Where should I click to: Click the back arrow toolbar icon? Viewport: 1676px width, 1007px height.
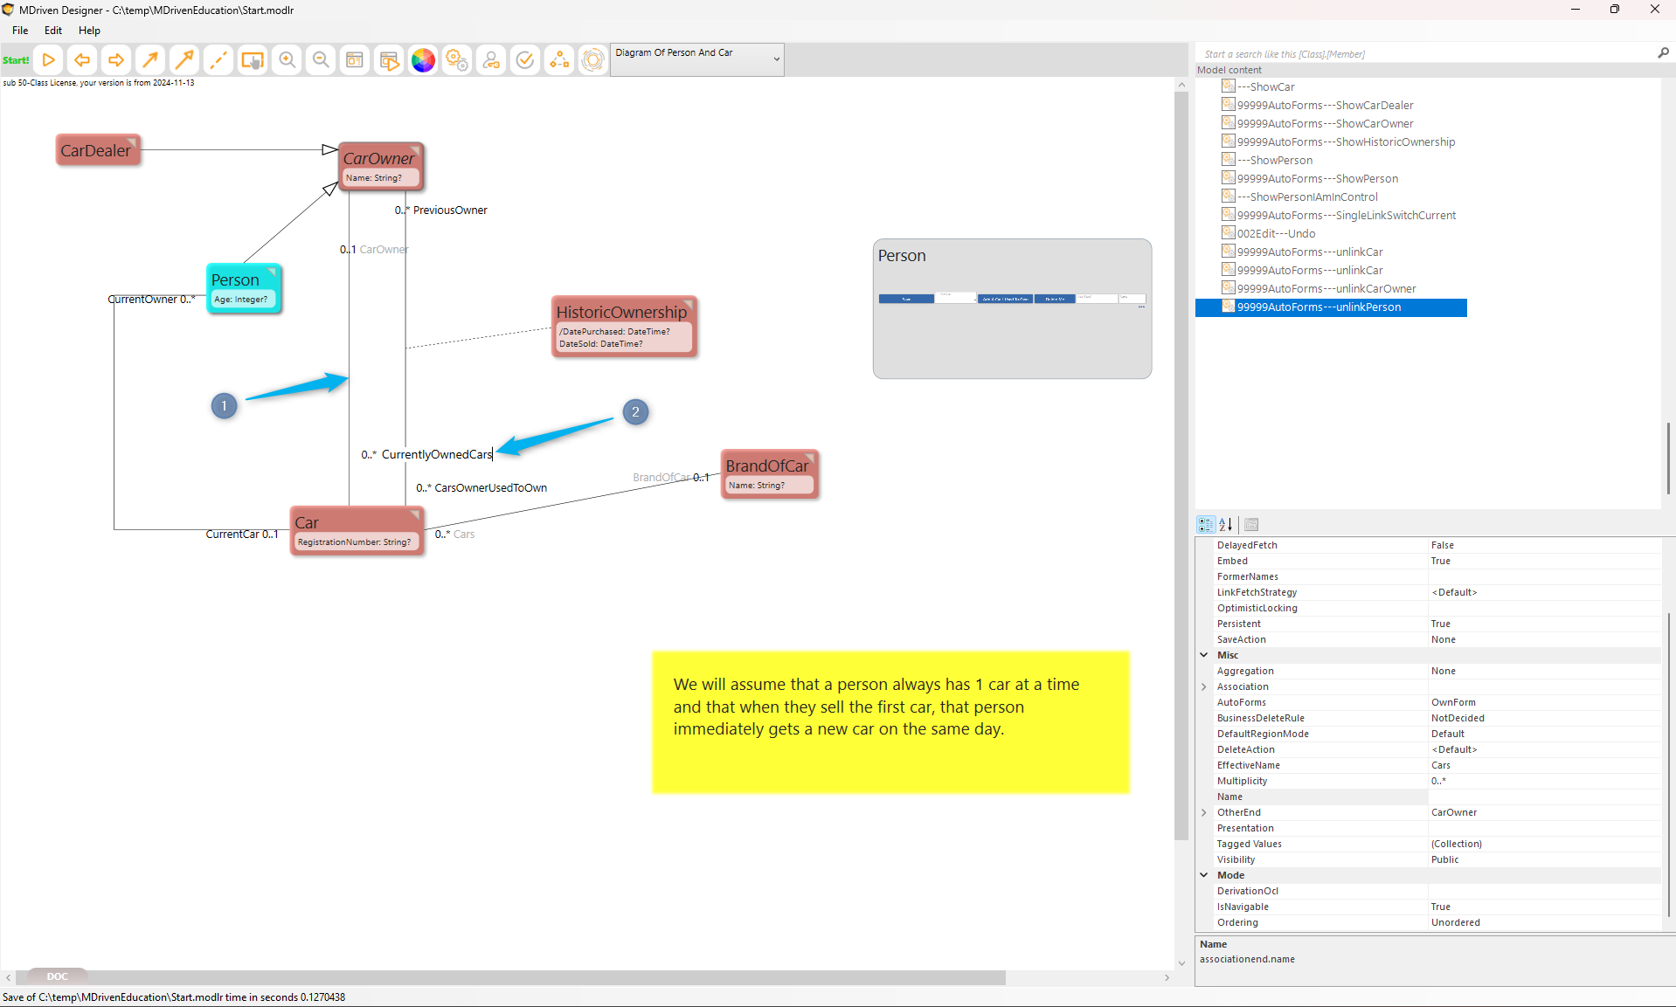pyautogui.click(x=82, y=60)
